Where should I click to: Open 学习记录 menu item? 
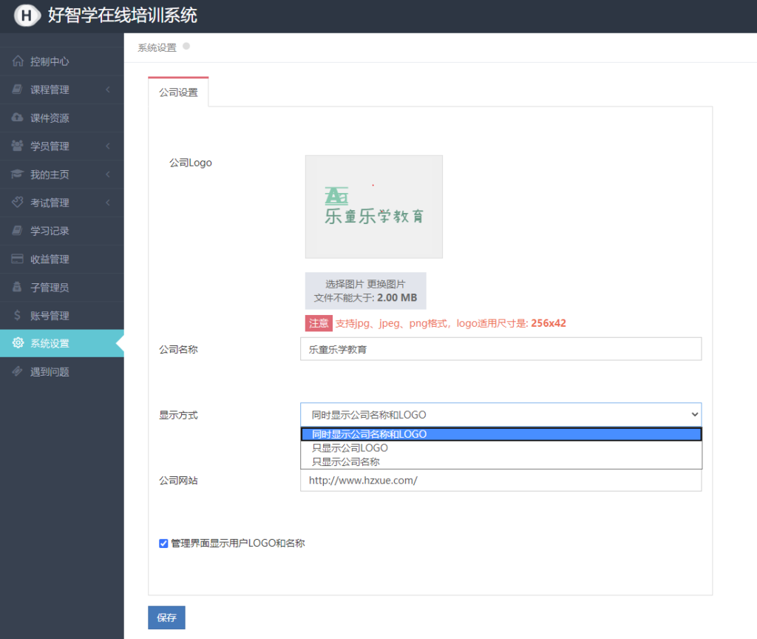tap(62, 231)
